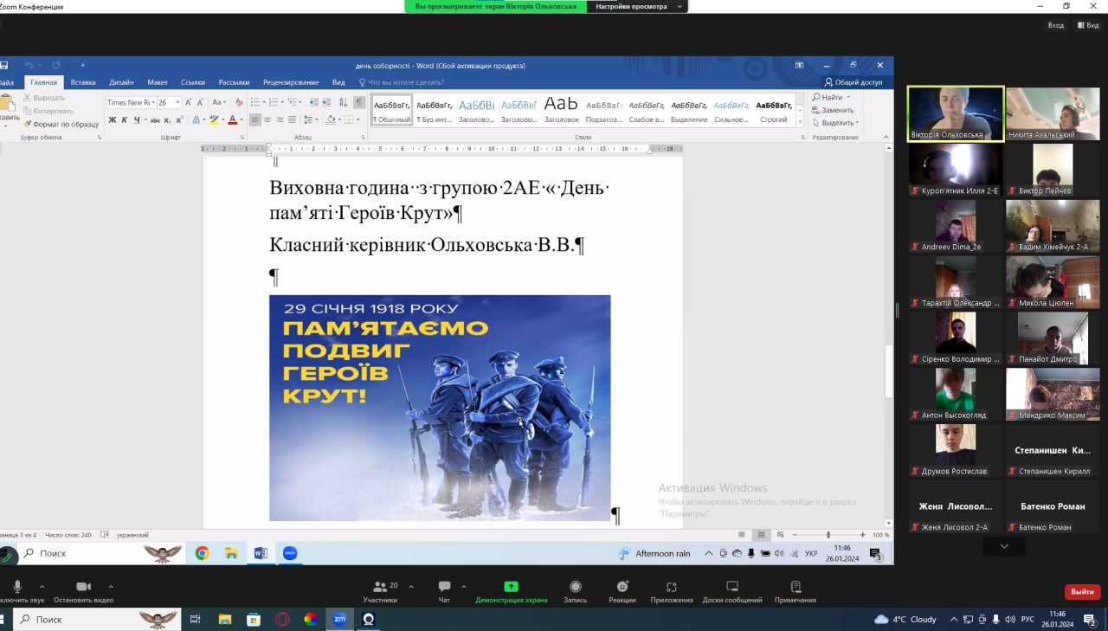Screen dimensions: 1108x631
Task: Align text right in Word
Action: [x=280, y=119]
